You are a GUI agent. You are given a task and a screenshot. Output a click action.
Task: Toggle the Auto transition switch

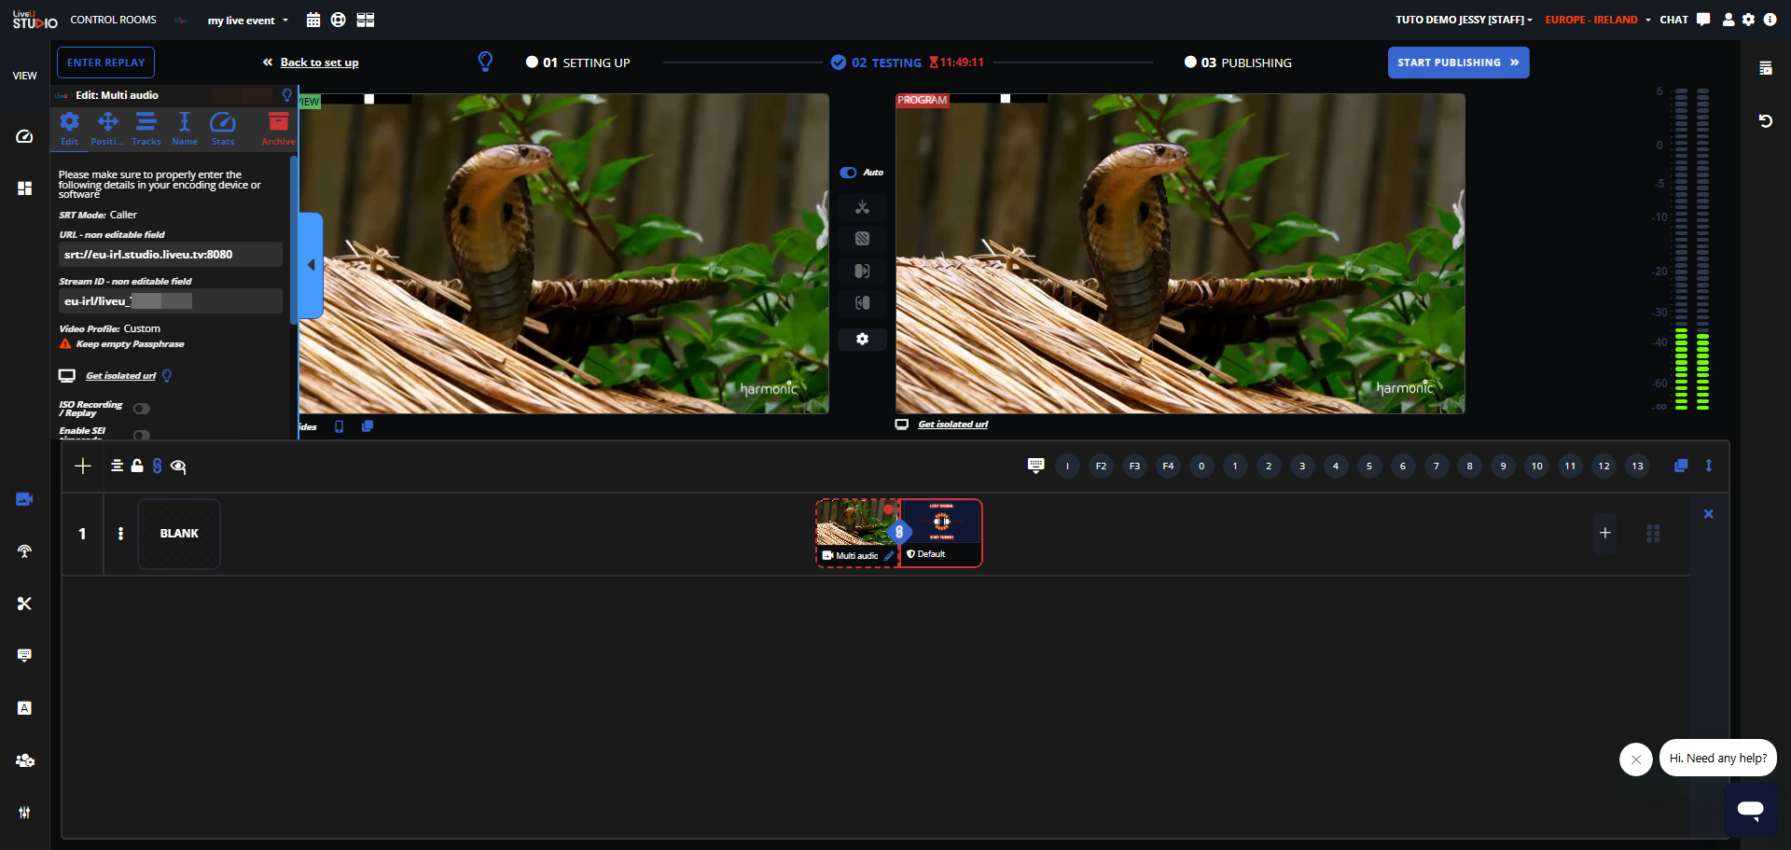pyautogui.click(x=848, y=173)
